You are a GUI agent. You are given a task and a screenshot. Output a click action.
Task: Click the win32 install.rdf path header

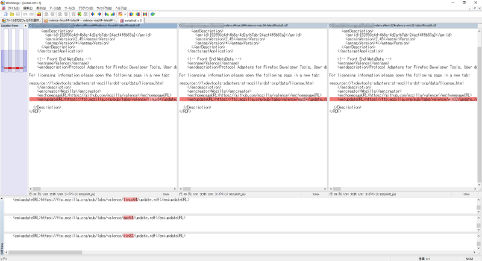(x=403, y=25)
